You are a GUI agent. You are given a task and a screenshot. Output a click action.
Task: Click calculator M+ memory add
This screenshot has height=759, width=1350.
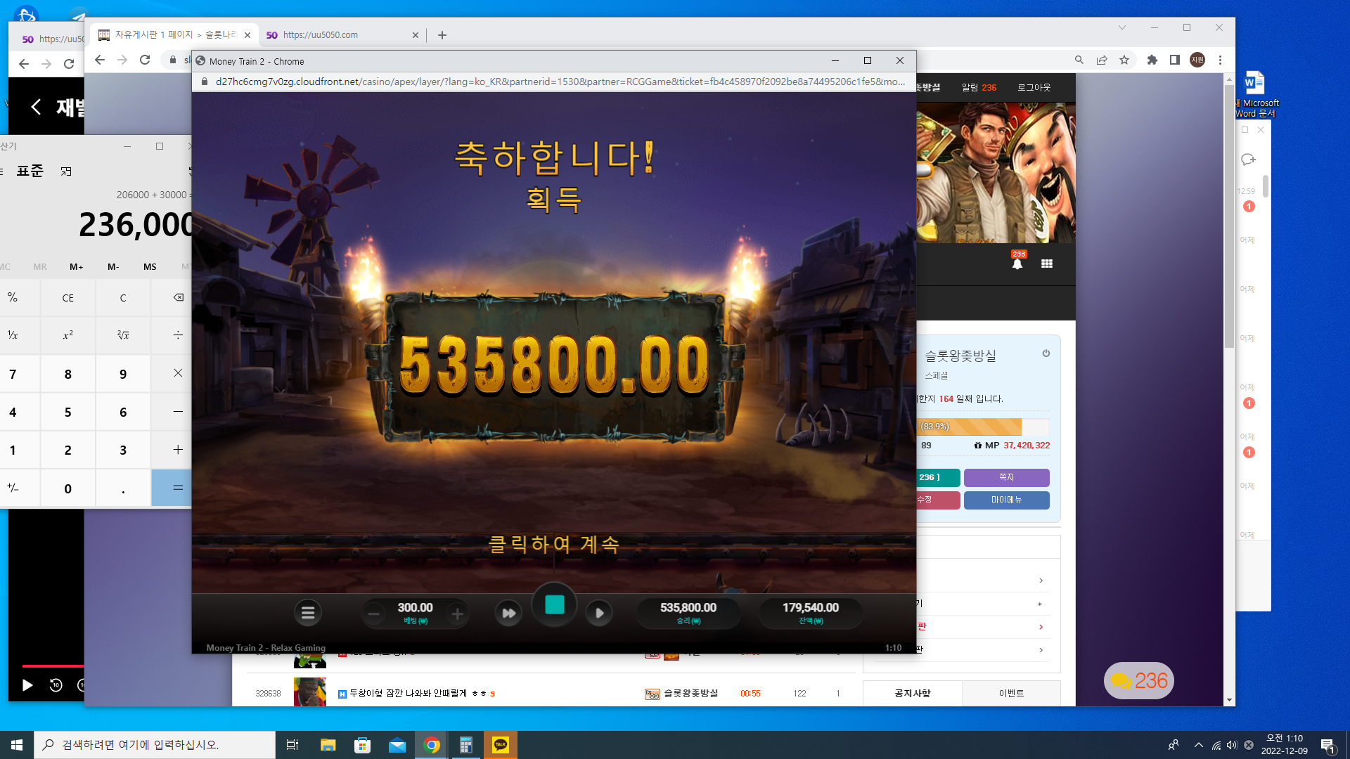tap(77, 267)
